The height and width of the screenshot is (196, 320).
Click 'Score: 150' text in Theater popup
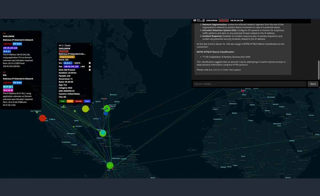pyautogui.click(x=64, y=60)
